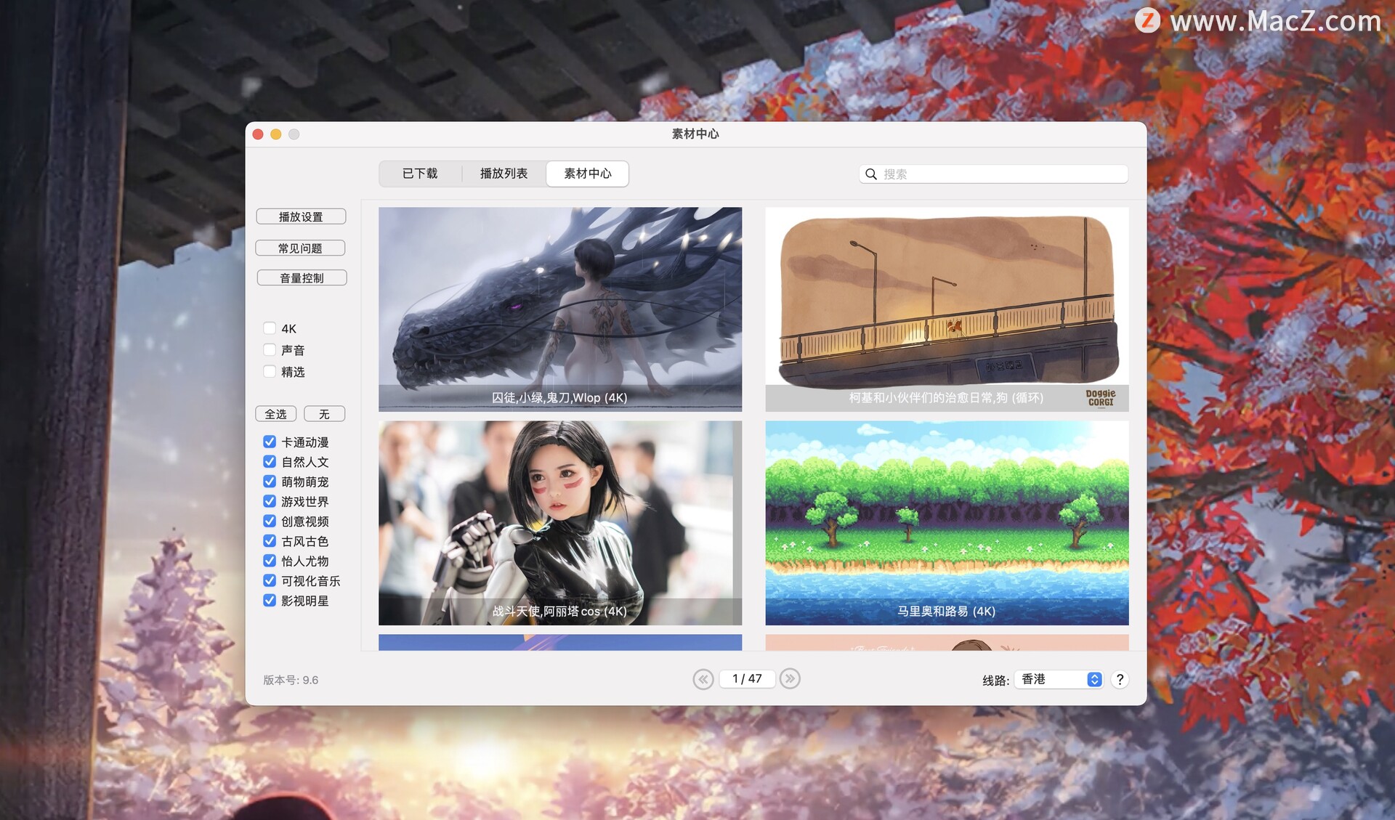Screen dimensions: 1395x820
Task: Click the 全选 button
Action: [275, 414]
